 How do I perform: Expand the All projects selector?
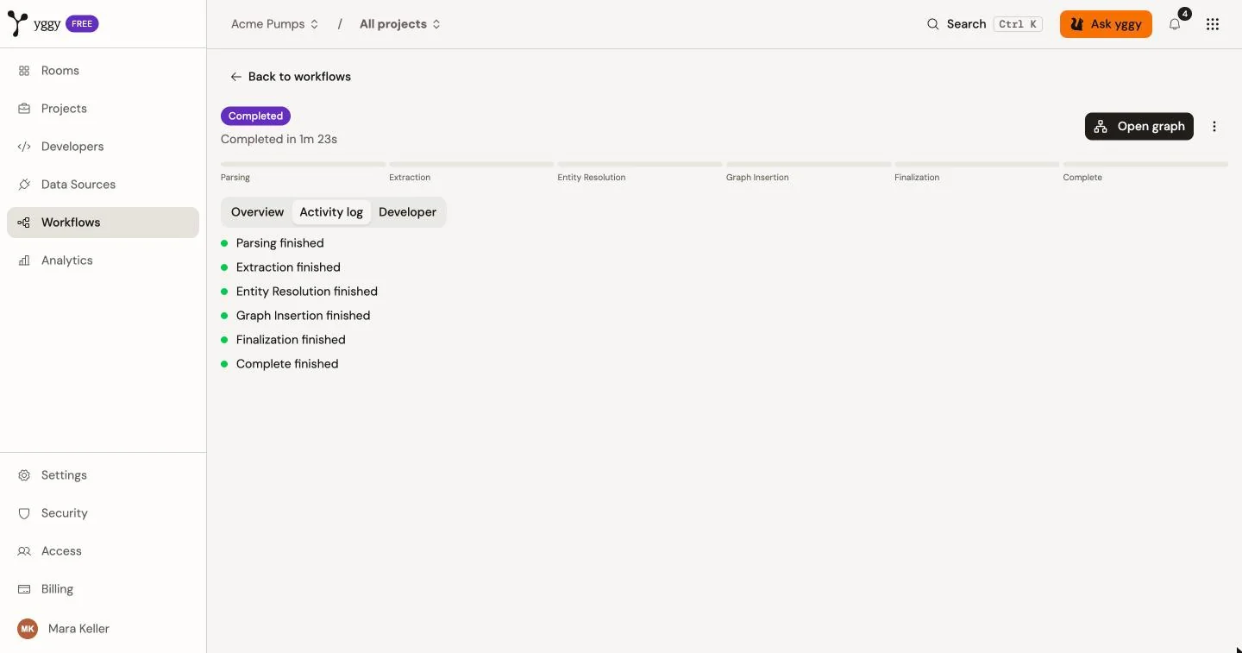coord(400,24)
